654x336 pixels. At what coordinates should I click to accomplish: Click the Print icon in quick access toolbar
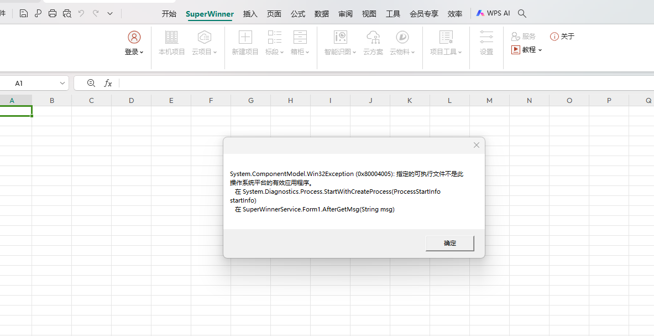(x=52, y=13)
